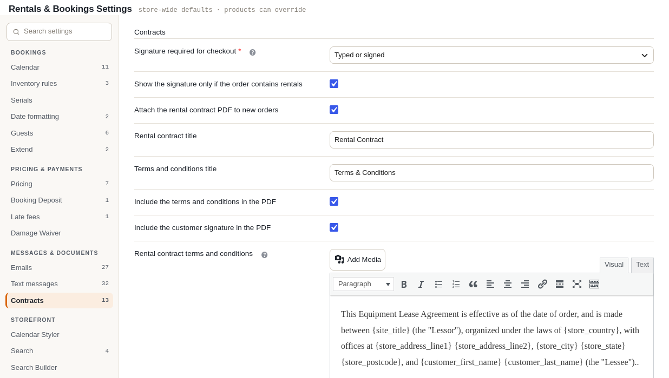Click the BOOKINGS sidebar group label
This screenshot has width=669, height=378.
pyautogui.click(x=29, y=52)
